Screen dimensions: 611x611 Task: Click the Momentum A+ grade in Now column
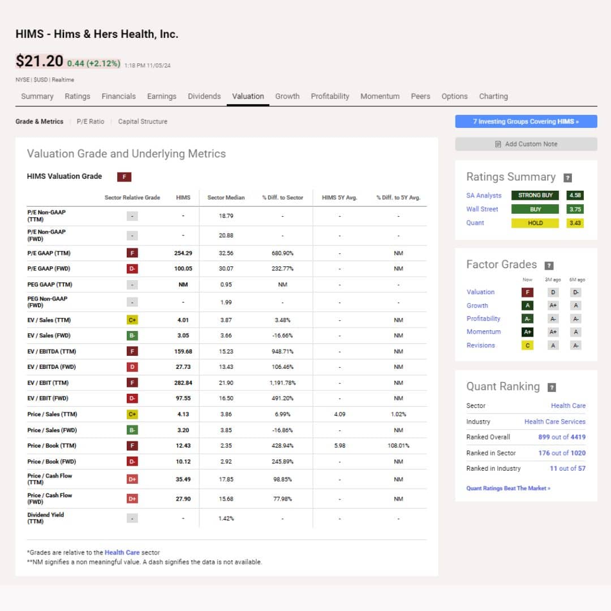(x=527, y=332)
